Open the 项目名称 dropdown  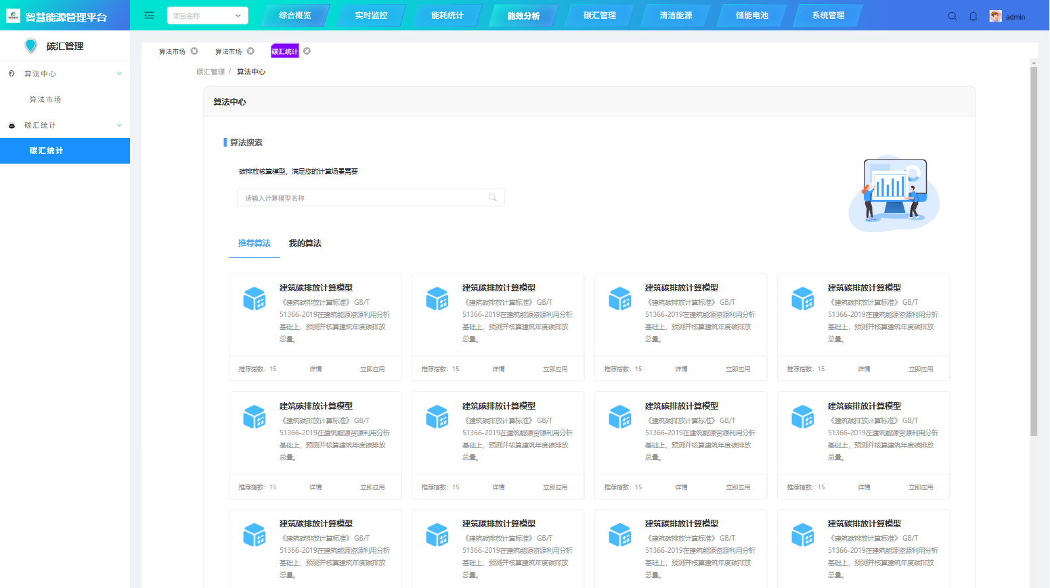point(207,16)
